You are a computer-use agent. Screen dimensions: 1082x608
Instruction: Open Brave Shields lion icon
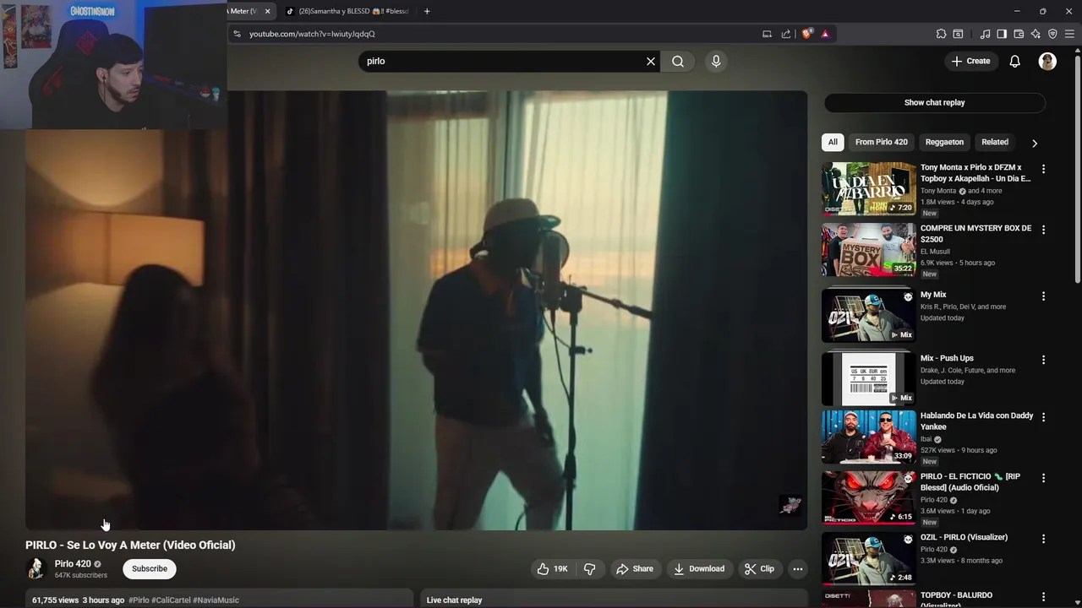(x=807, y=34)
